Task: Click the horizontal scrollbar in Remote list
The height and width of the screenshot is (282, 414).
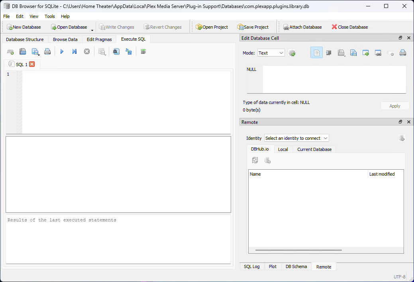Action: (x=298, y=250)
